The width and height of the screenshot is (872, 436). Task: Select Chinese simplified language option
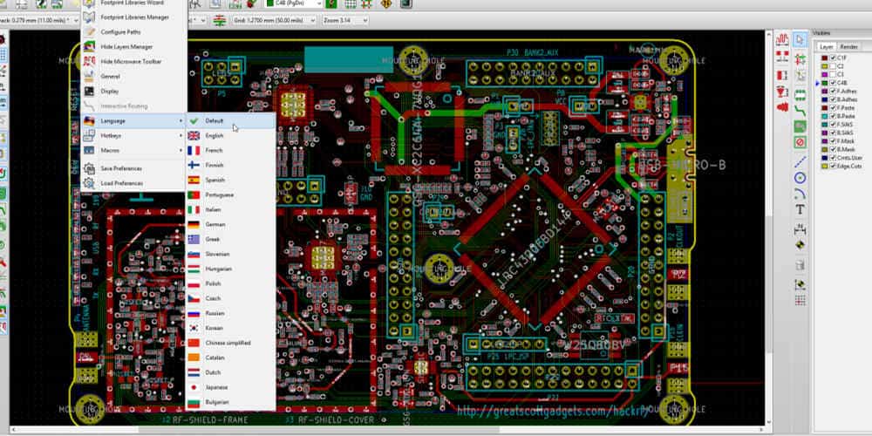coord(230,343)
